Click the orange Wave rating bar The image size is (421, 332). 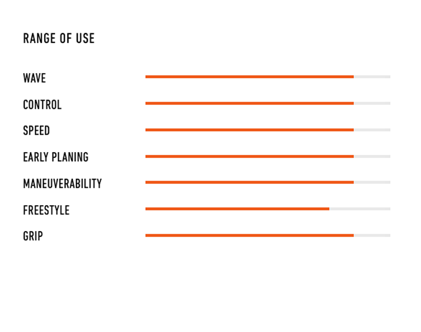[249, 77]
